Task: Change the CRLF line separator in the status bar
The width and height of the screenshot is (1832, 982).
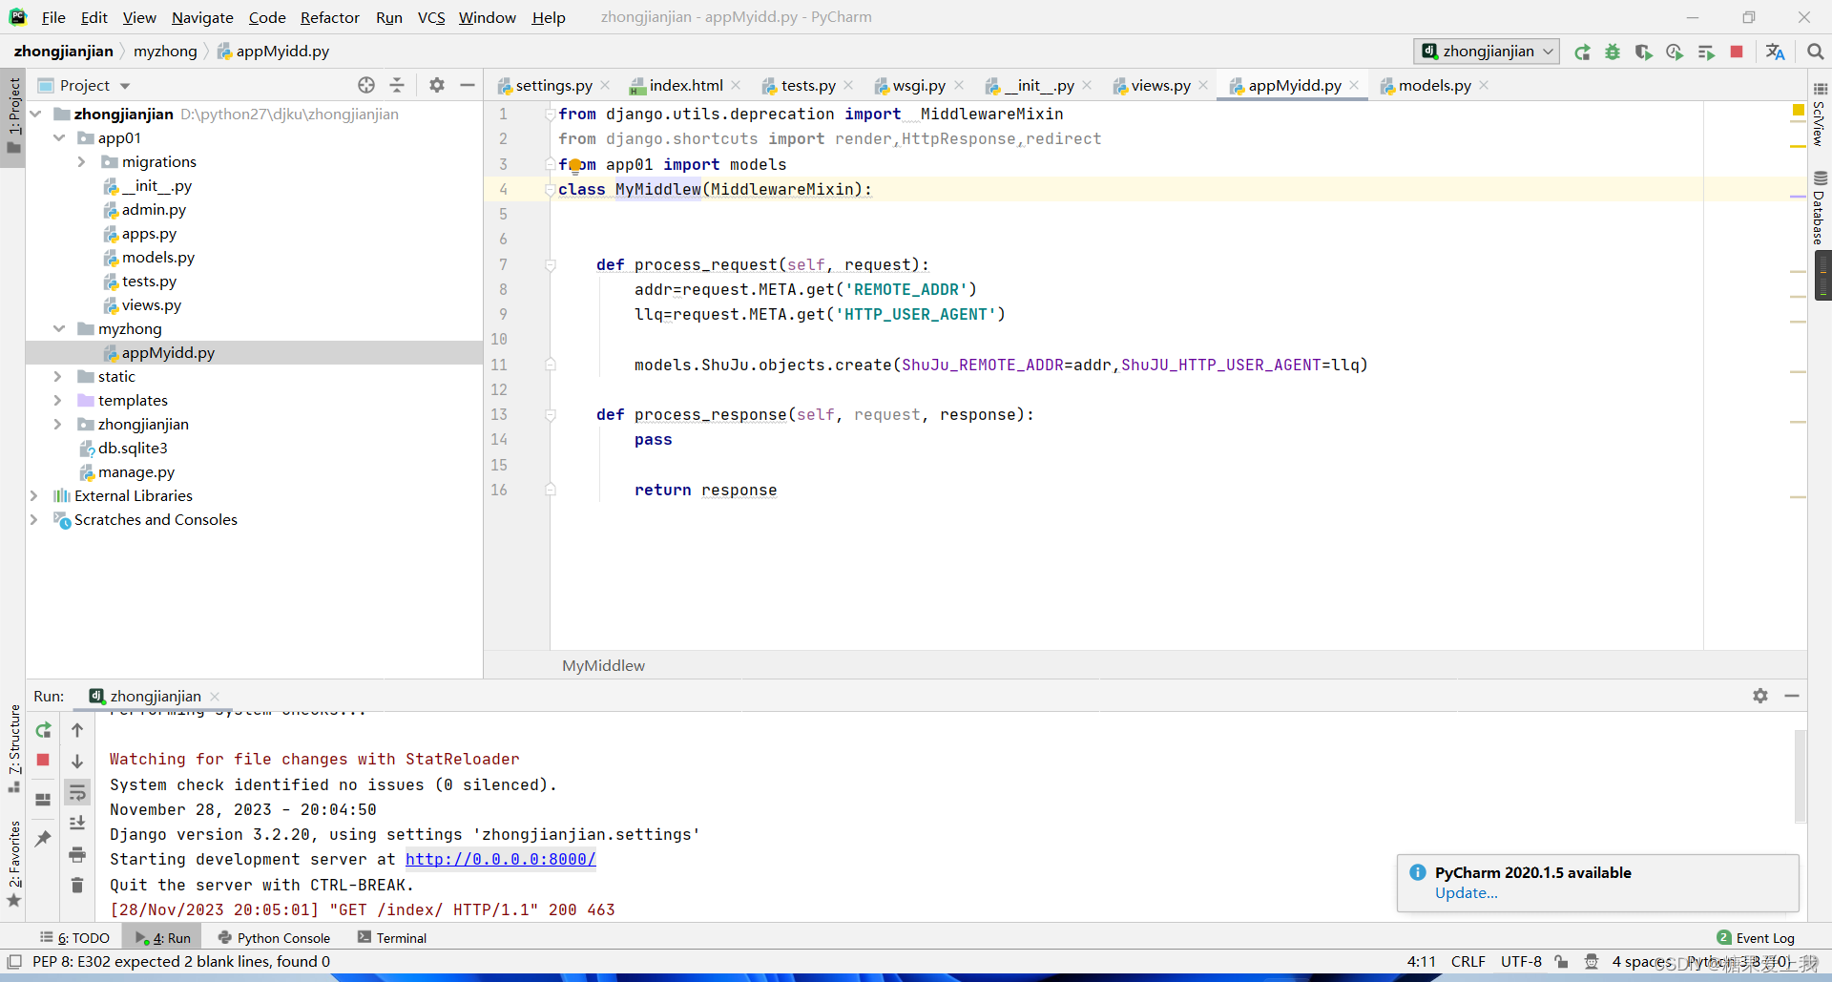Action: 1468,961
